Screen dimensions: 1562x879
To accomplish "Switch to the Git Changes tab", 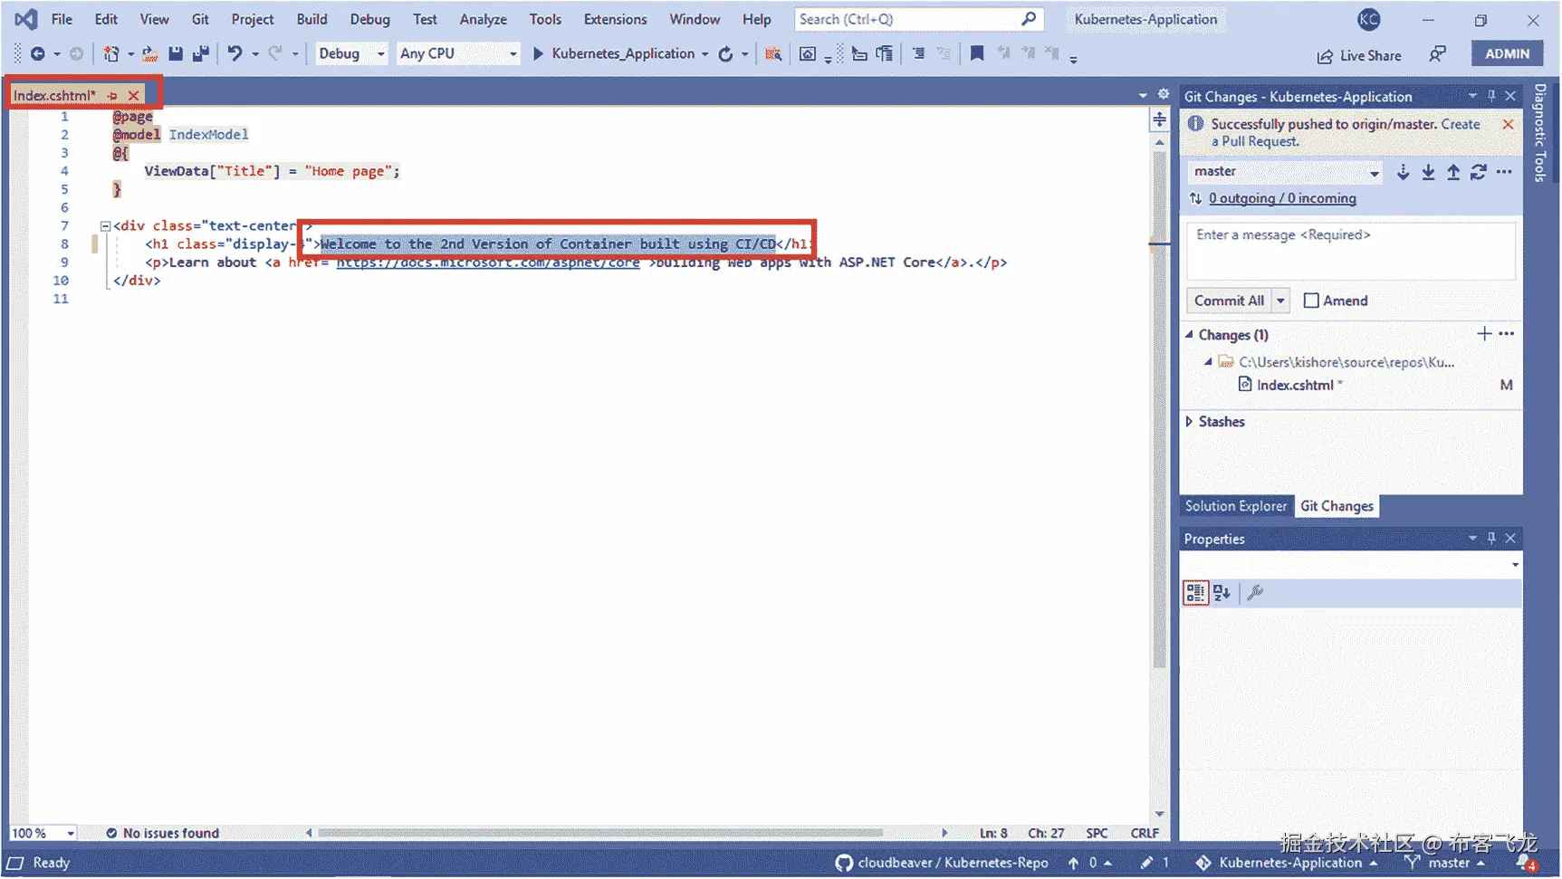I will 1337,506.
